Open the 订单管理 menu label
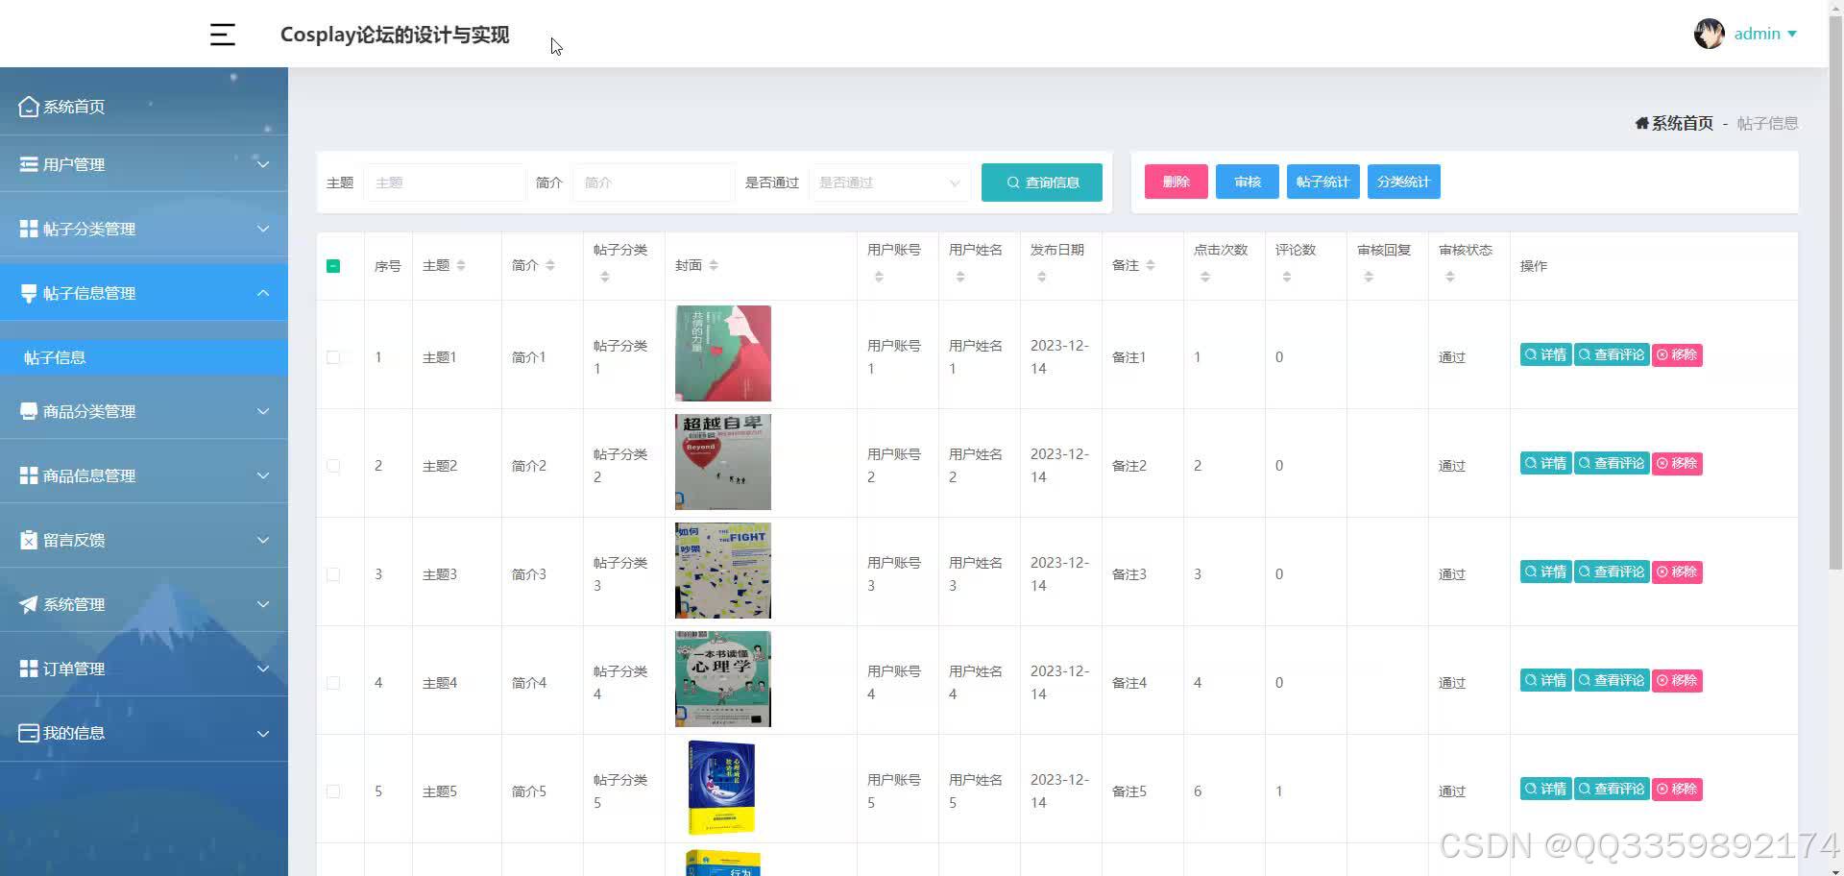Viewport: 1844px width, 876px height. 74,669
